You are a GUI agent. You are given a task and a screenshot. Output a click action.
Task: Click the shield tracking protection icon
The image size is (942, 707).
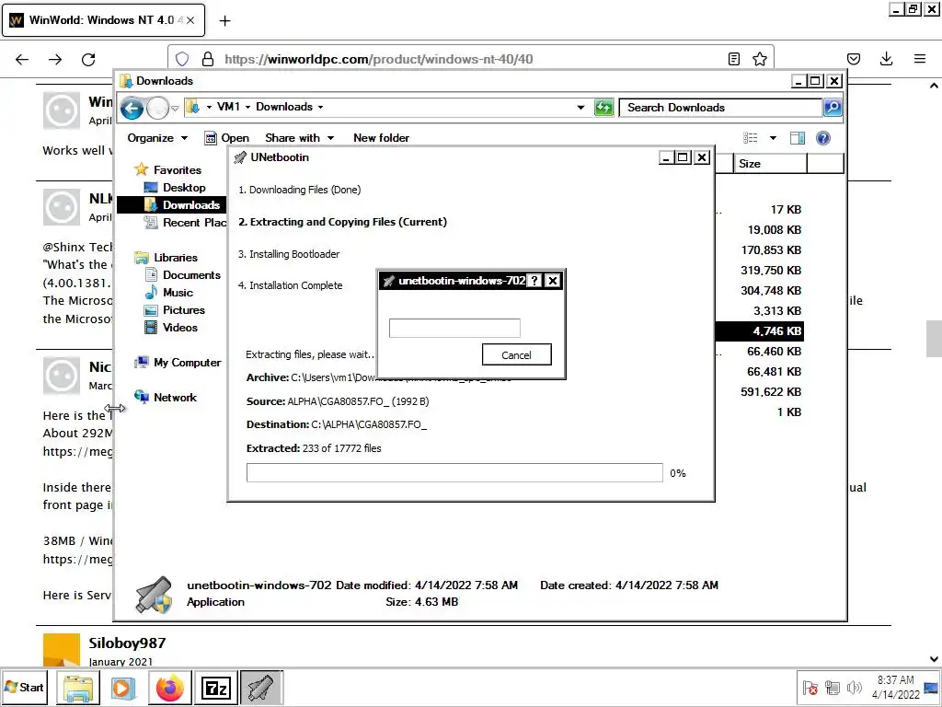(182, 59)
